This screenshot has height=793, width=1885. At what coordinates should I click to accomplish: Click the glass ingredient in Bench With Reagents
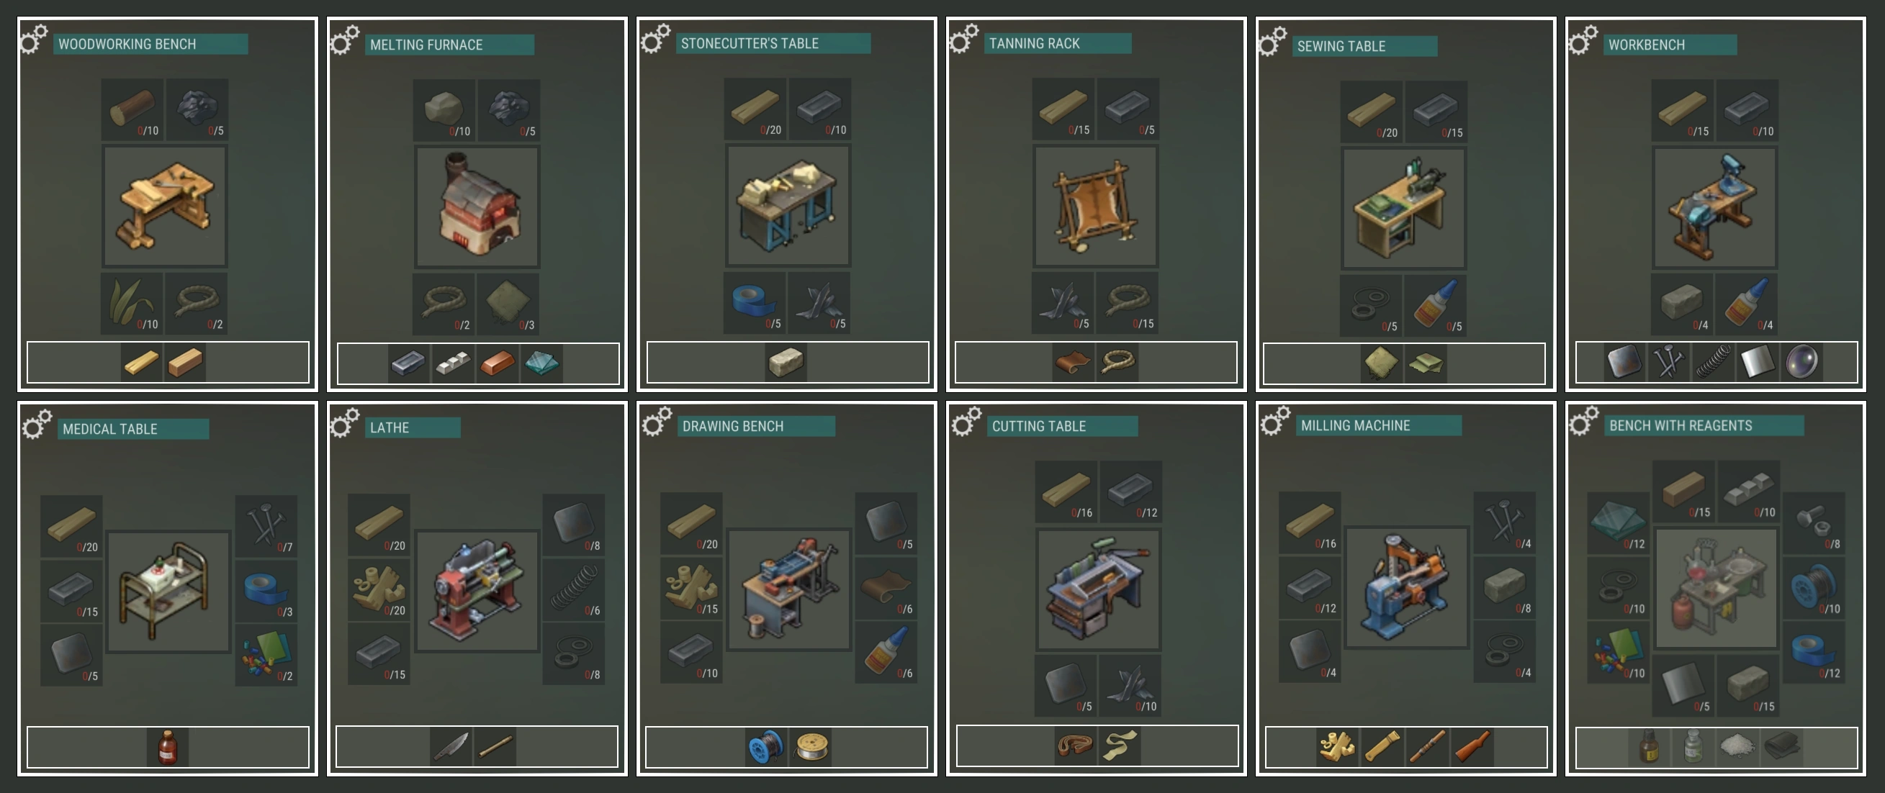pyautogui.click(x=1618, y=523)
